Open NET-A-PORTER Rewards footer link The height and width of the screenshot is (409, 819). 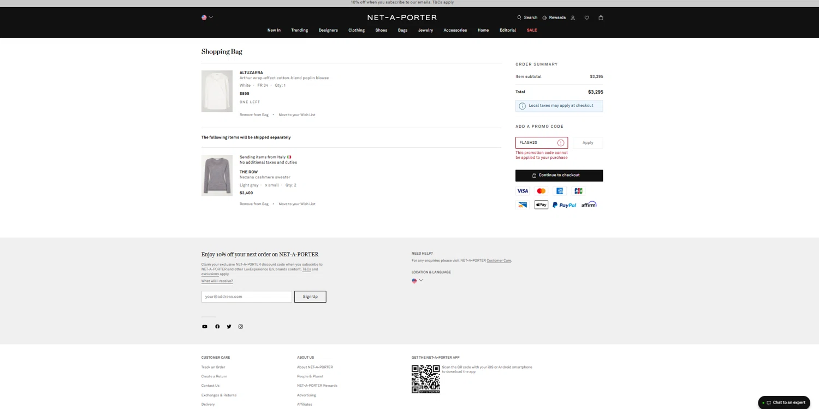[x=317, y=386]
